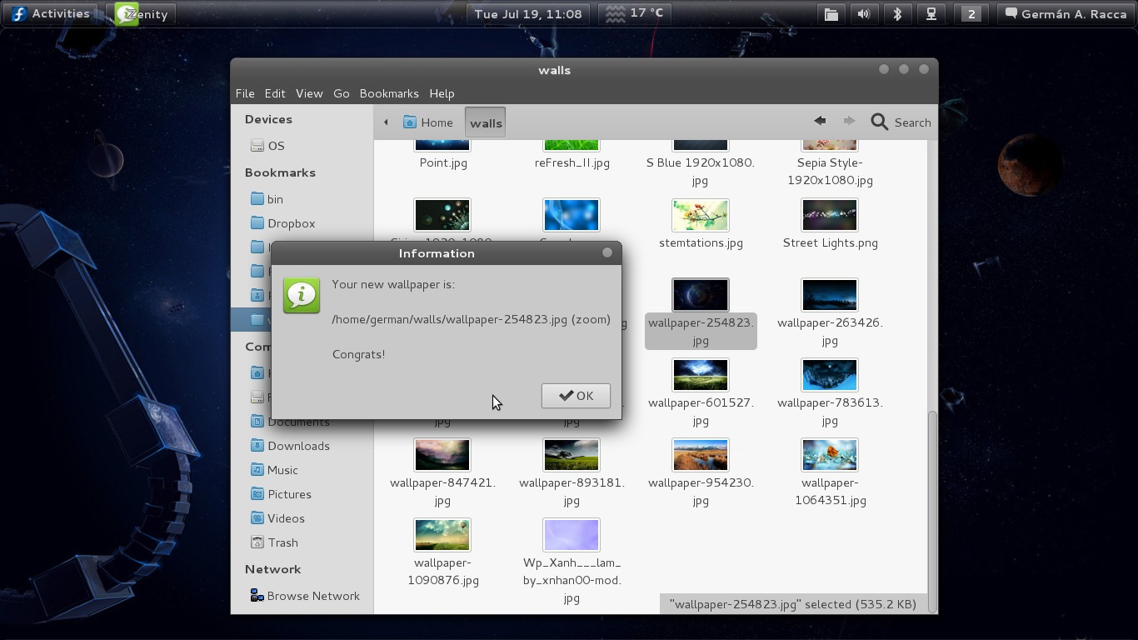Click OK in the Information dialog
Viewport: 1138px width, 640px height.
click(576, 396)
